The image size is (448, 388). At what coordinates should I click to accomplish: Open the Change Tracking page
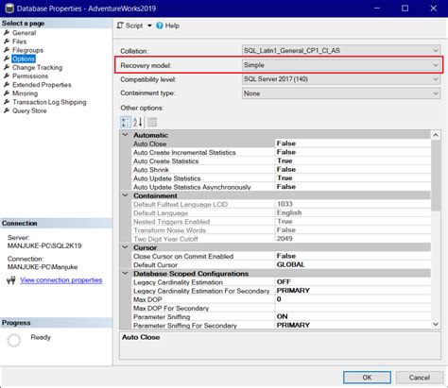coord(37,67)
